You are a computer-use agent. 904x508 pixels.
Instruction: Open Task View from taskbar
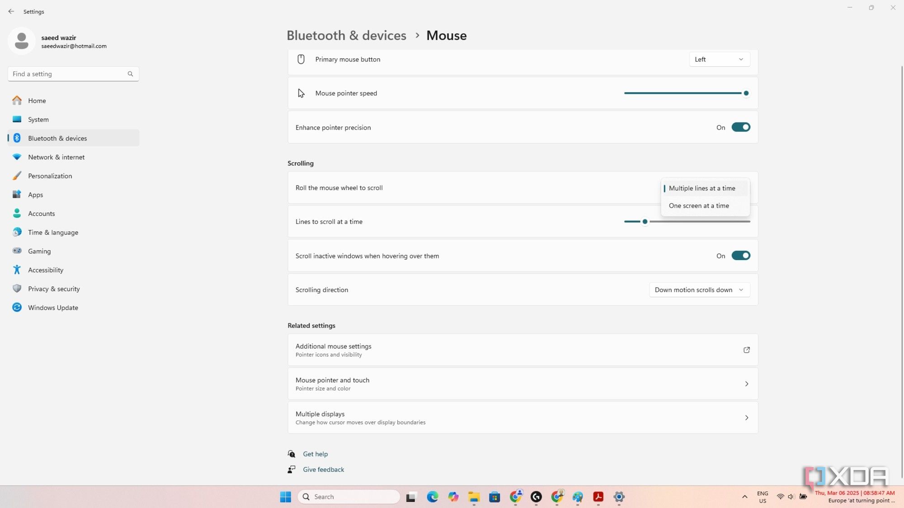[x=411, y=497]
